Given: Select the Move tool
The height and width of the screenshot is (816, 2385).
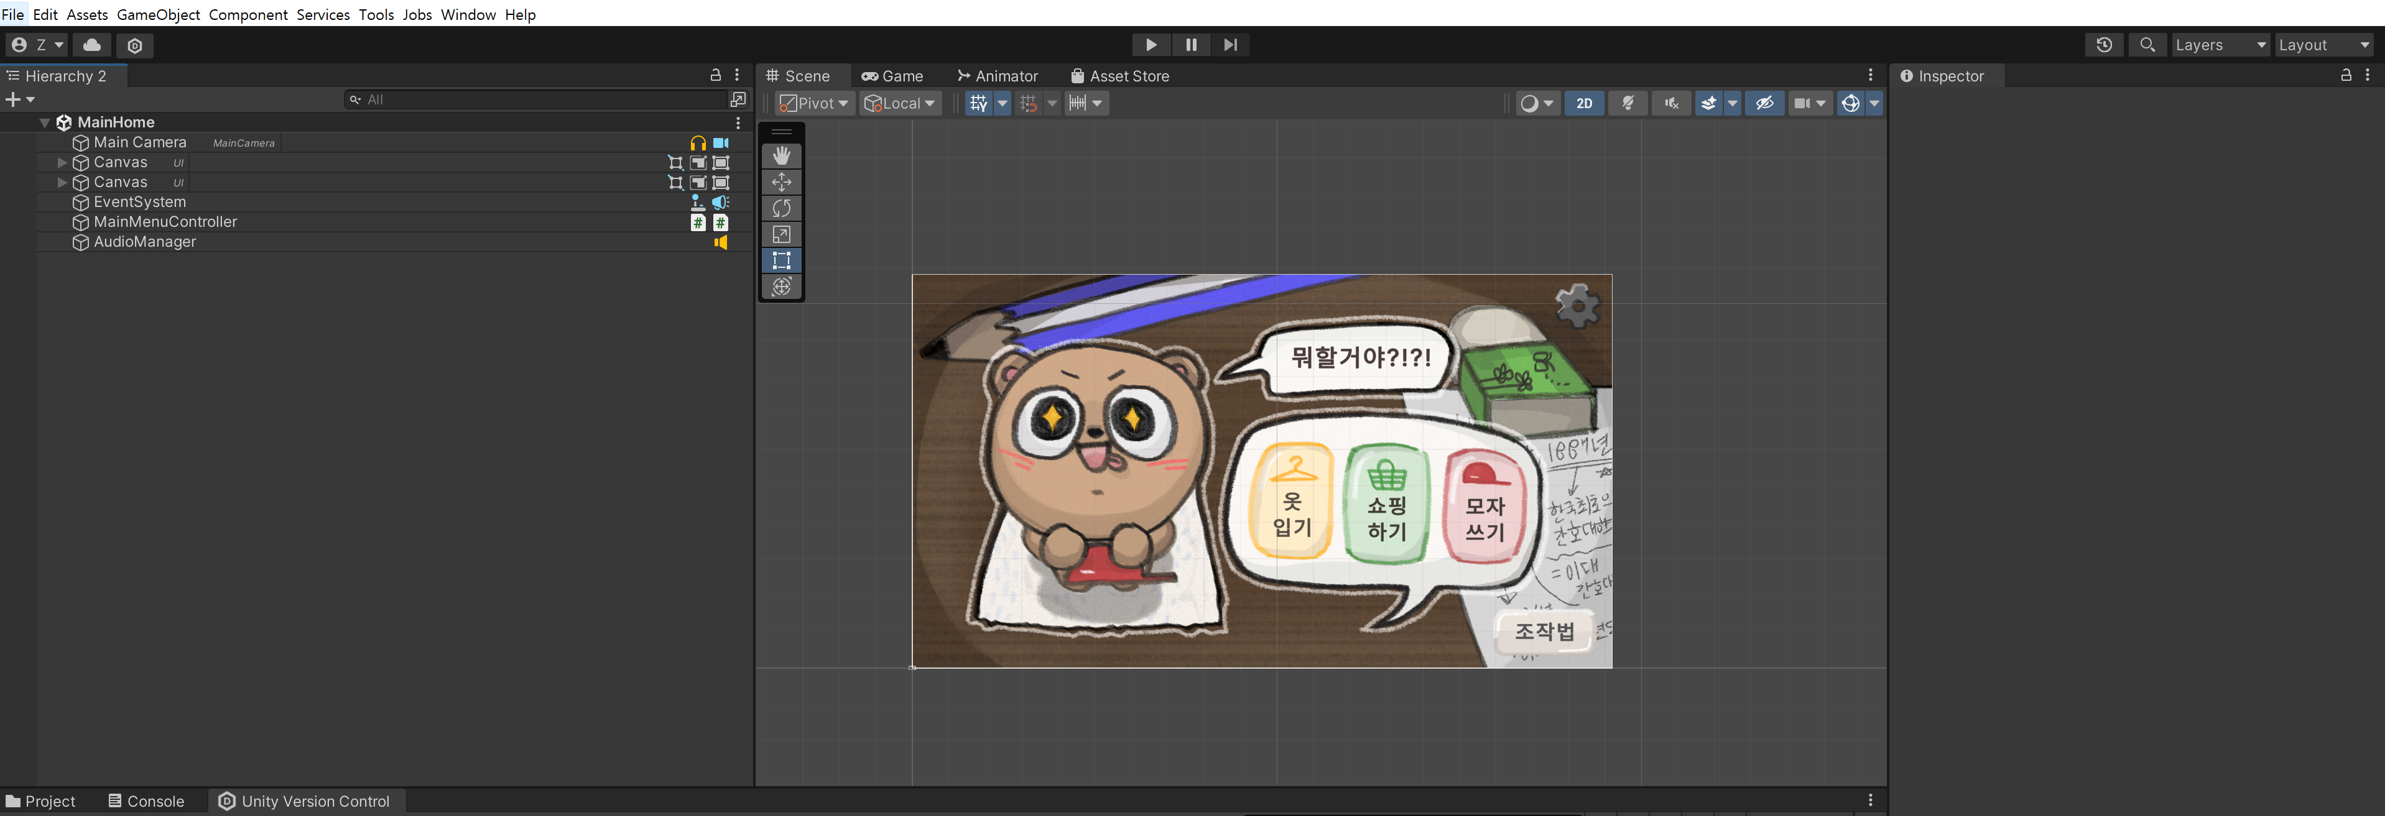Looking at the screenshot, I should tap(781, 181).
